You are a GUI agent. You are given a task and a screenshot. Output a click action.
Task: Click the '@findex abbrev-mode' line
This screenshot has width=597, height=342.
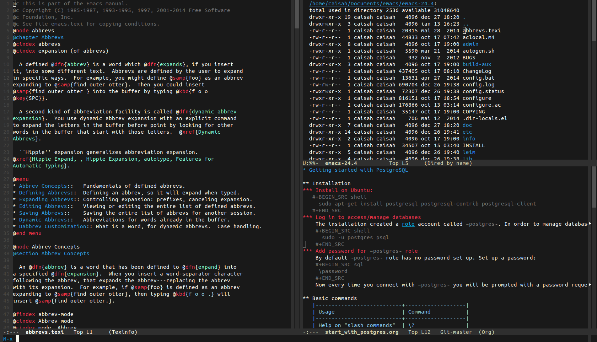43,314
